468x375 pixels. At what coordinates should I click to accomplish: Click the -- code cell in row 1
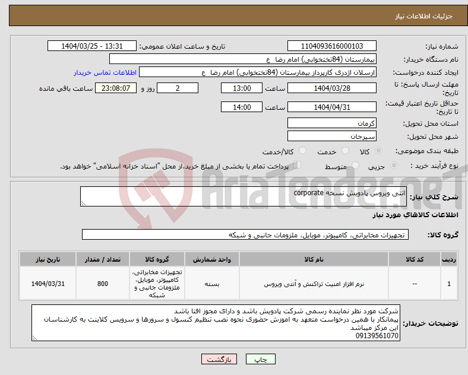(x=415, y=284)
